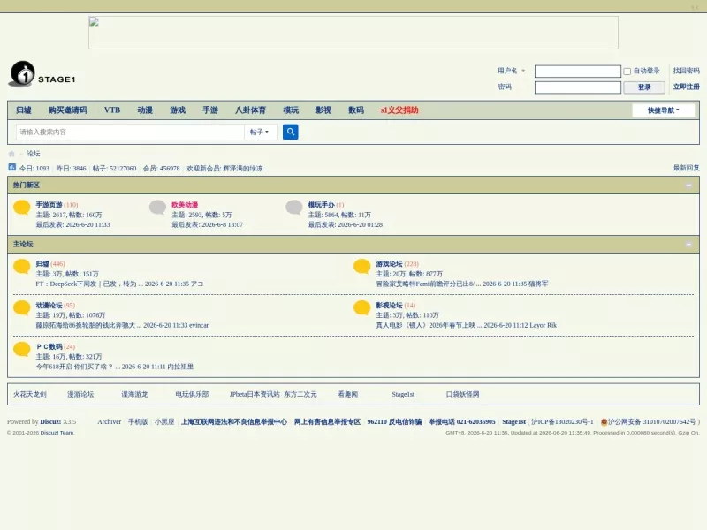Click the 找回密码 link

tap(687, 71)
